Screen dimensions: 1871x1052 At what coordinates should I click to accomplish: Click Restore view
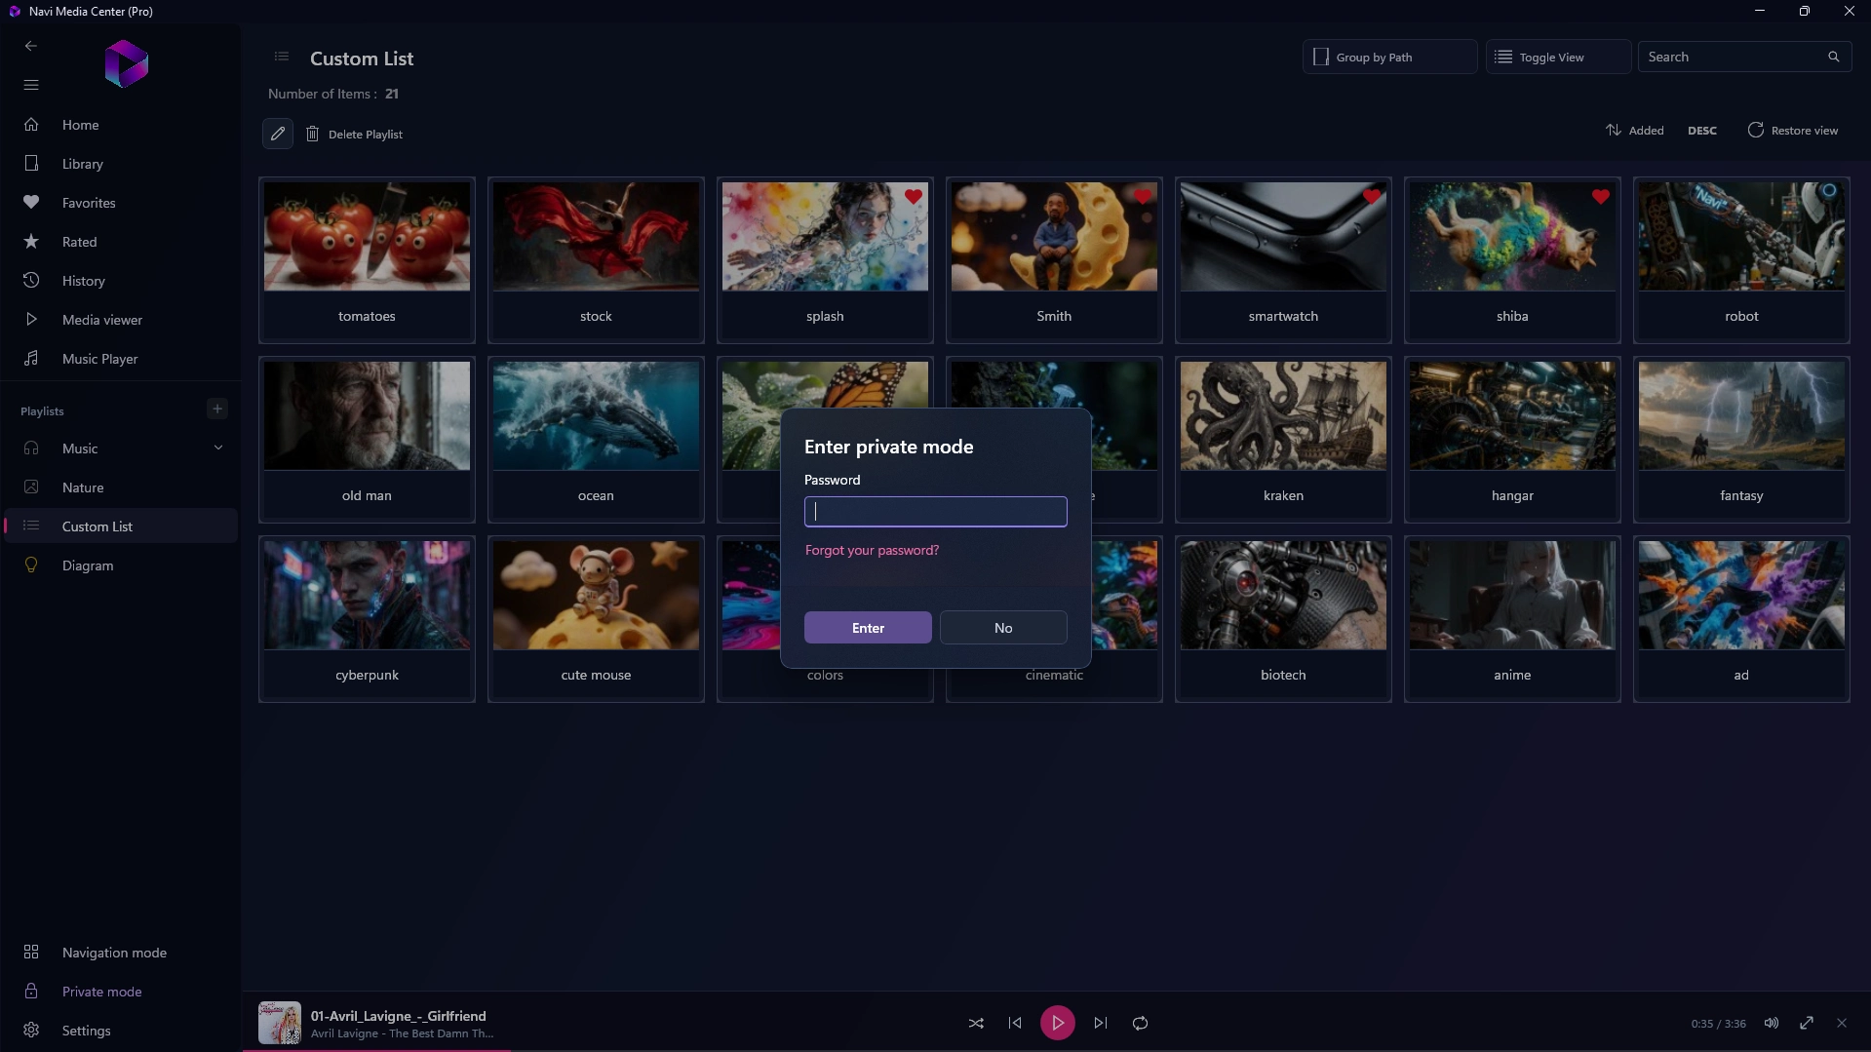point(1792,131)
